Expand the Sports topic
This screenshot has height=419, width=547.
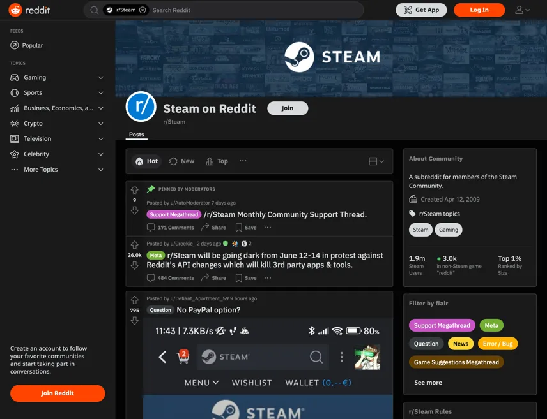pos(101,92)
